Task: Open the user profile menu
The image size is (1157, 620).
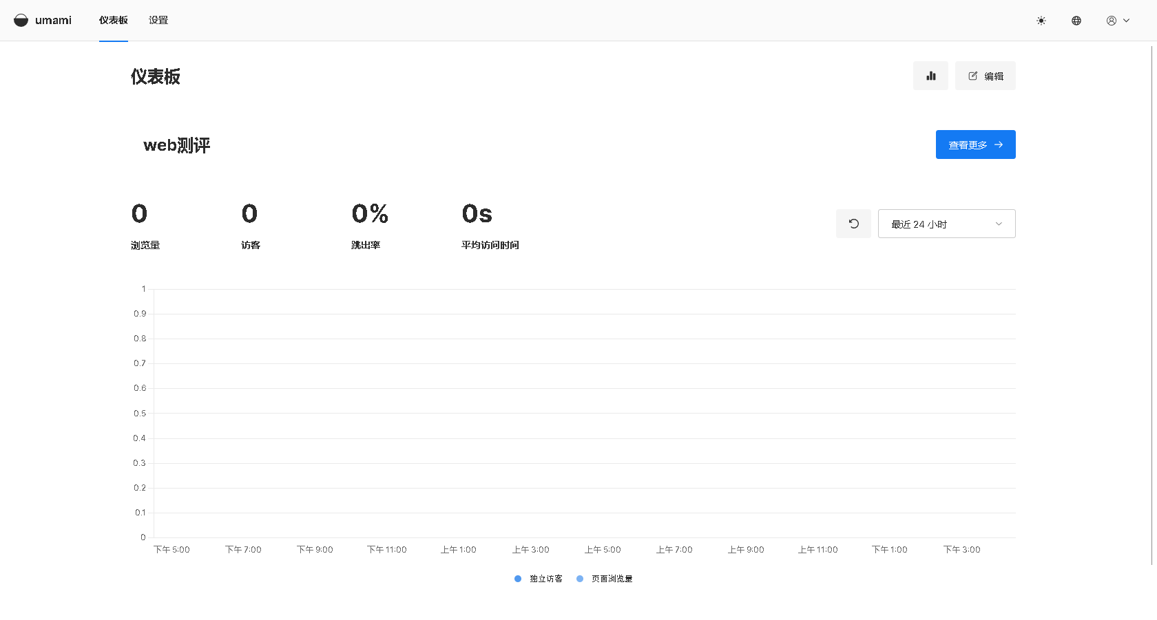Action: pos(1118,21)
